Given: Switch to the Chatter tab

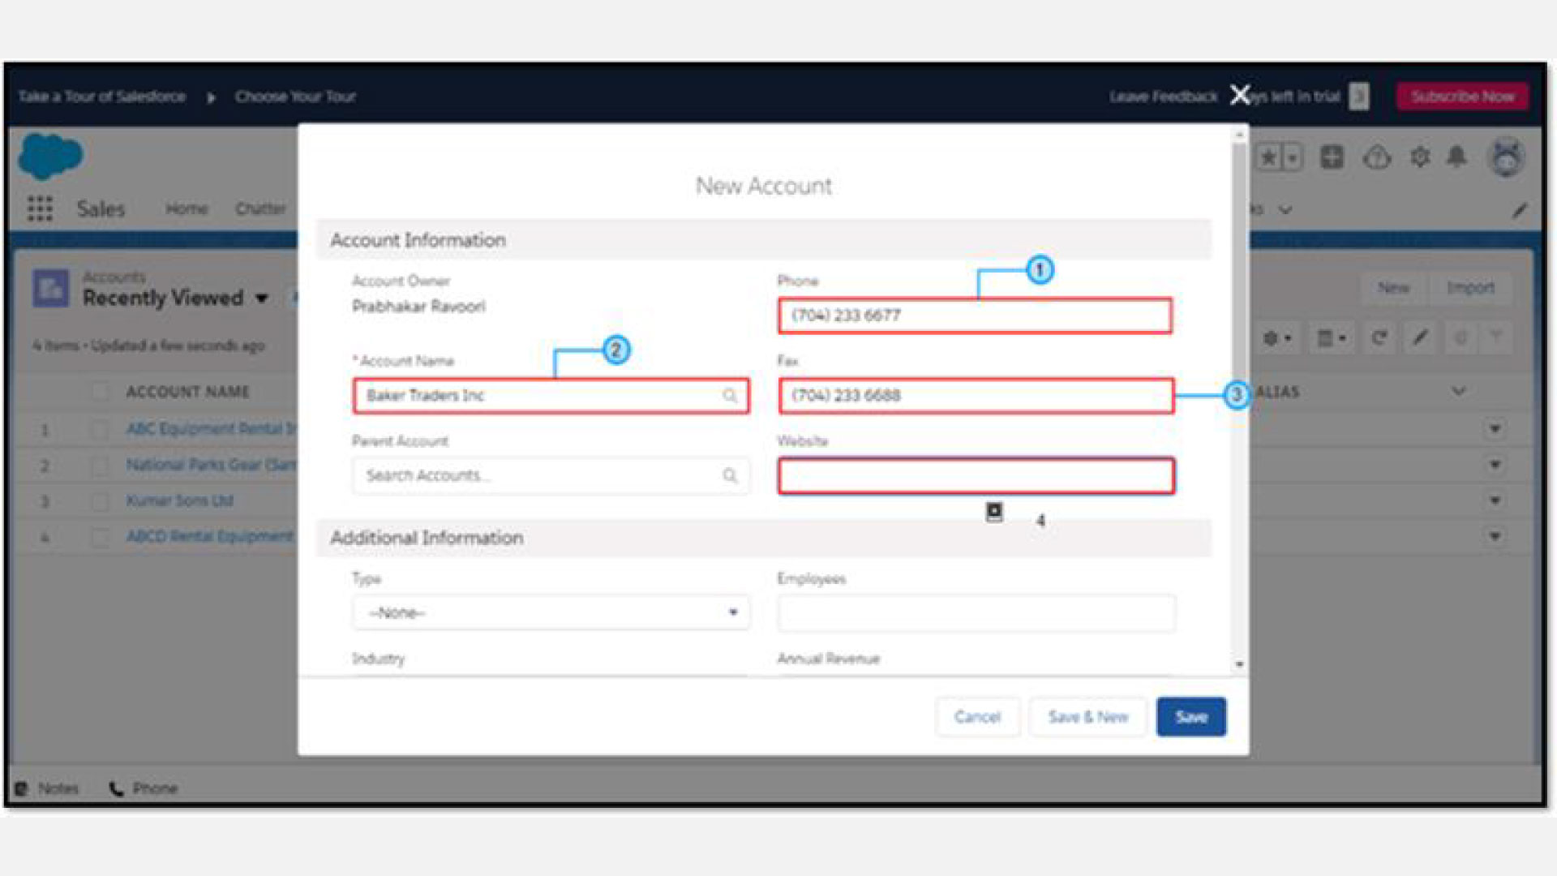Looking at the screenshot, I should pyautogui.click(x=260, y=209).
